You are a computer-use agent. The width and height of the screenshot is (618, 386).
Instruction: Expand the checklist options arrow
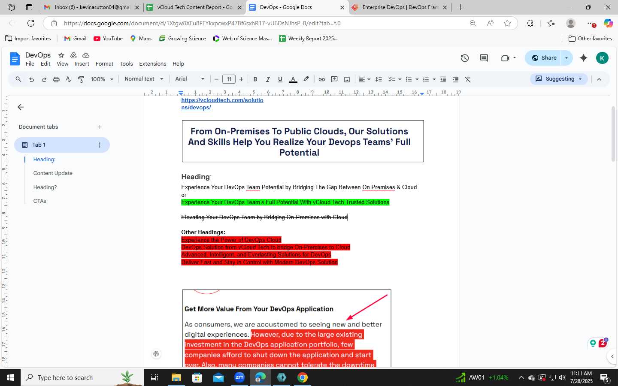pos(400,79)
